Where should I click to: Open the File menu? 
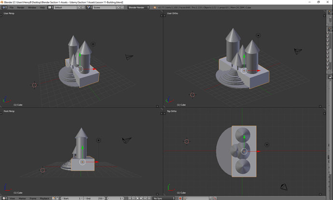pos(12,8)
